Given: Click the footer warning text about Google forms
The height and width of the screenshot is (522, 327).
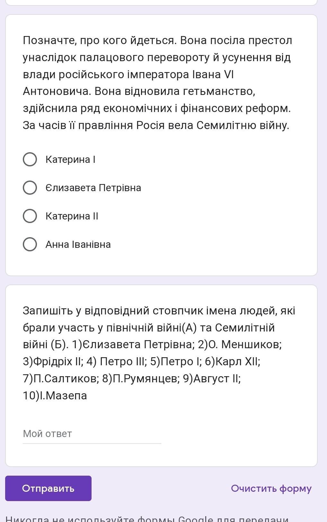Looking at the screenshot, I should coord(148,518).
